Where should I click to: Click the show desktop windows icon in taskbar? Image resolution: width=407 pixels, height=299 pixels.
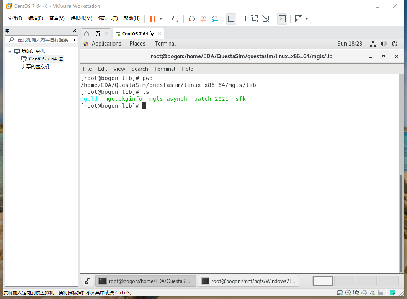pyautogui.click(x=88, y=281)
